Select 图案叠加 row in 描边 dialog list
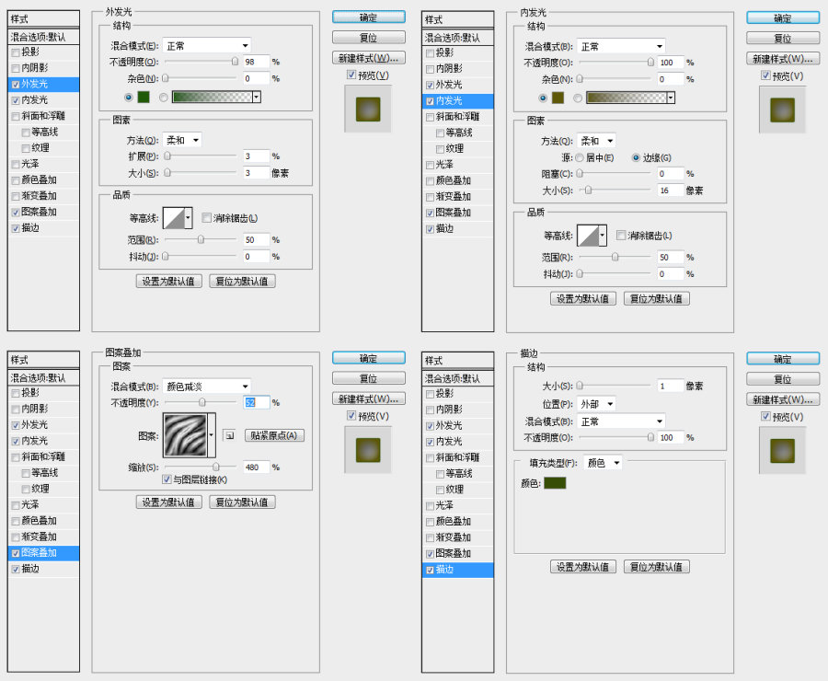The height and width of the screenshot is (681, 828). (x=458, y=554)
